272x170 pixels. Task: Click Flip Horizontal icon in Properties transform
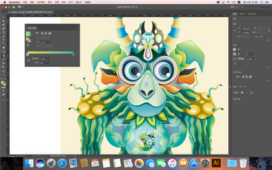tap(256, 37)
